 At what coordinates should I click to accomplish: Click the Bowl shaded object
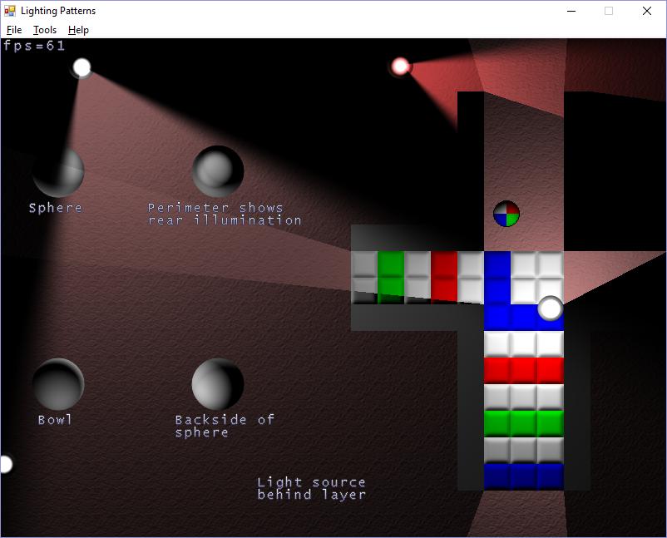[x=58, y=384]
